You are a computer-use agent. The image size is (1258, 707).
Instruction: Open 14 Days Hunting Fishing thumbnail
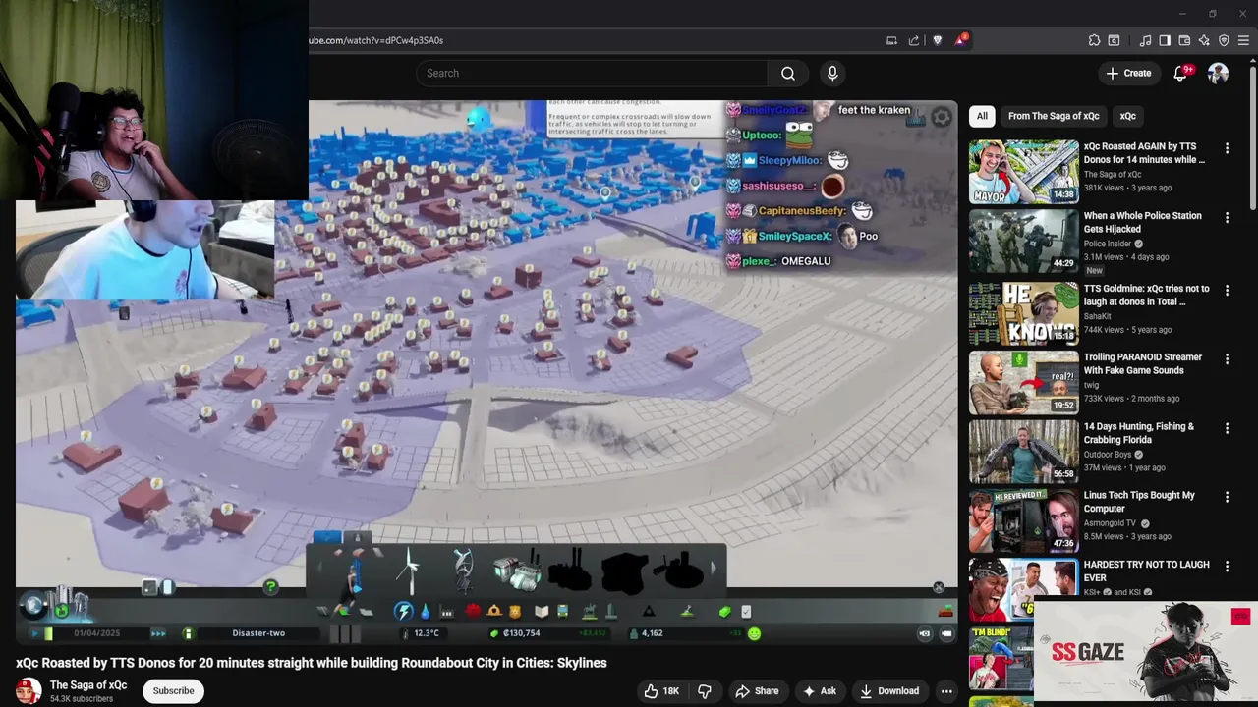[x=1023, y=451]
